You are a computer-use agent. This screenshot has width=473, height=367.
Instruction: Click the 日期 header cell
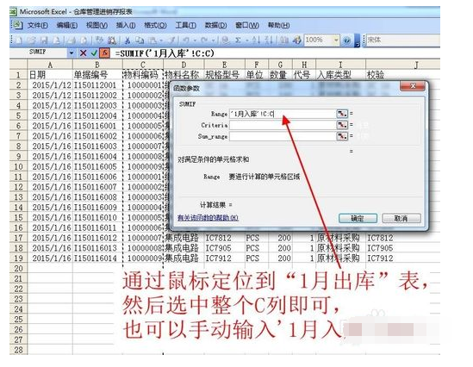50,75
